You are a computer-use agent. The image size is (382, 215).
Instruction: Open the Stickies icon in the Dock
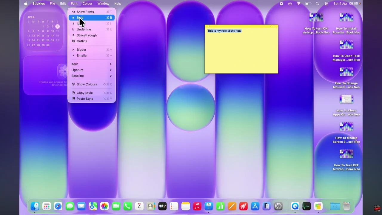pos(318,206)
